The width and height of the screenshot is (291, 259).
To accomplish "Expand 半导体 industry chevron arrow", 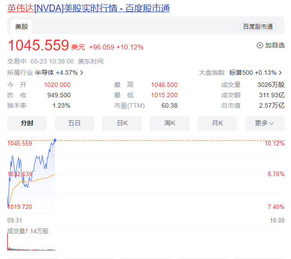I will click(x=82, y=73).
